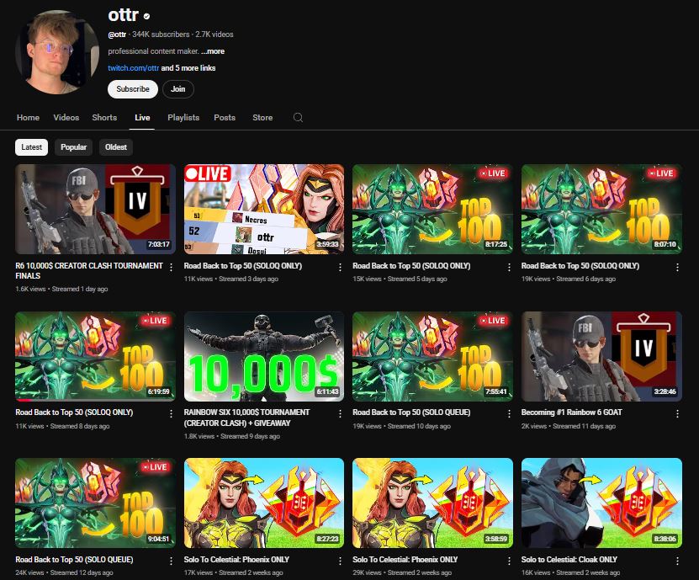Click title 'Becoming #1 Rainbow 6 GOAT'
699x580 pixels.
tap(571, 412)
